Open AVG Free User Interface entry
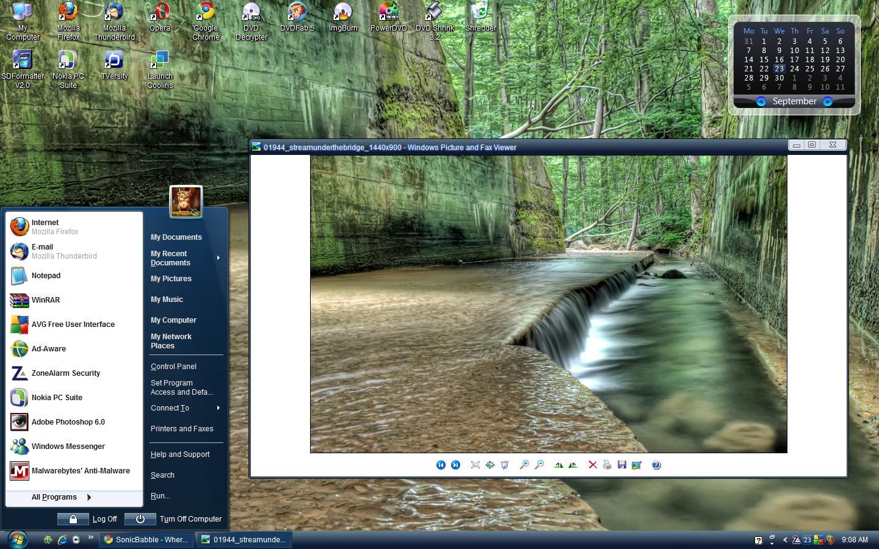The image size is (879, 549). (74, 325)
